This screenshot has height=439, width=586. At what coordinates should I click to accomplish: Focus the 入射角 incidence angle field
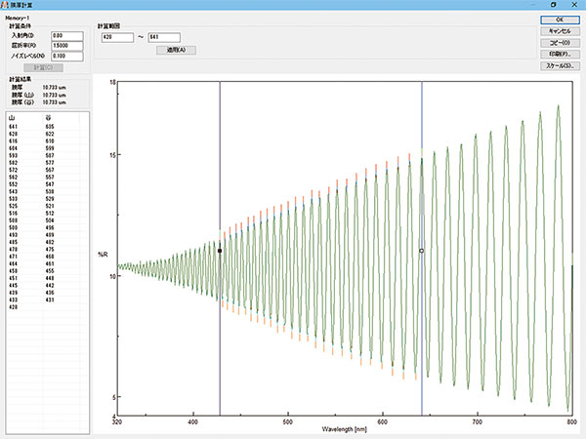pyautogui.click(x=66, y=36)
